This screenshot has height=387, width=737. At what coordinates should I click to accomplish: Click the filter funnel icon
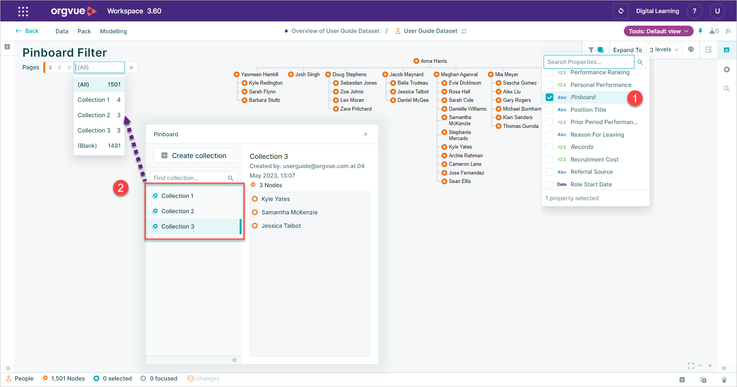click(591, 50)
